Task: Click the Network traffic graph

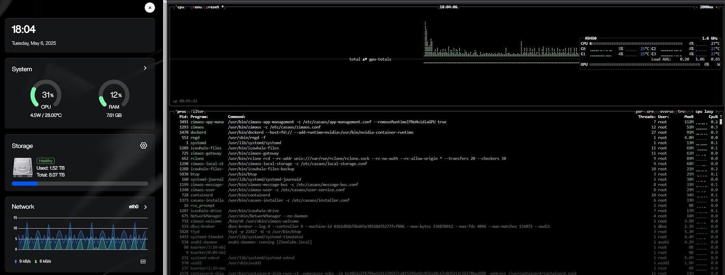Action: (x=80, y=234)
